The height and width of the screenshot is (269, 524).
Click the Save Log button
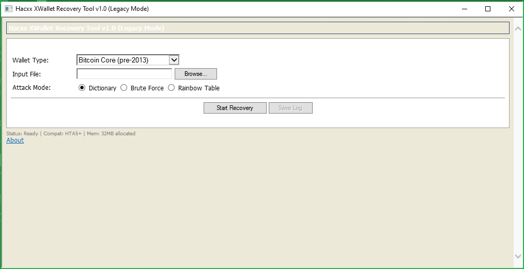[290, 108]
